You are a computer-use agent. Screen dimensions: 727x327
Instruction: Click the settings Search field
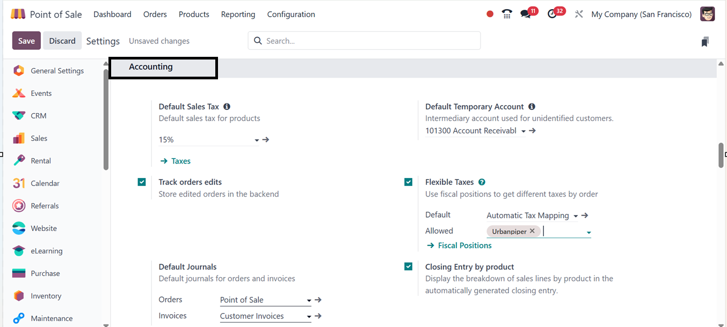[x=370, y=41]
